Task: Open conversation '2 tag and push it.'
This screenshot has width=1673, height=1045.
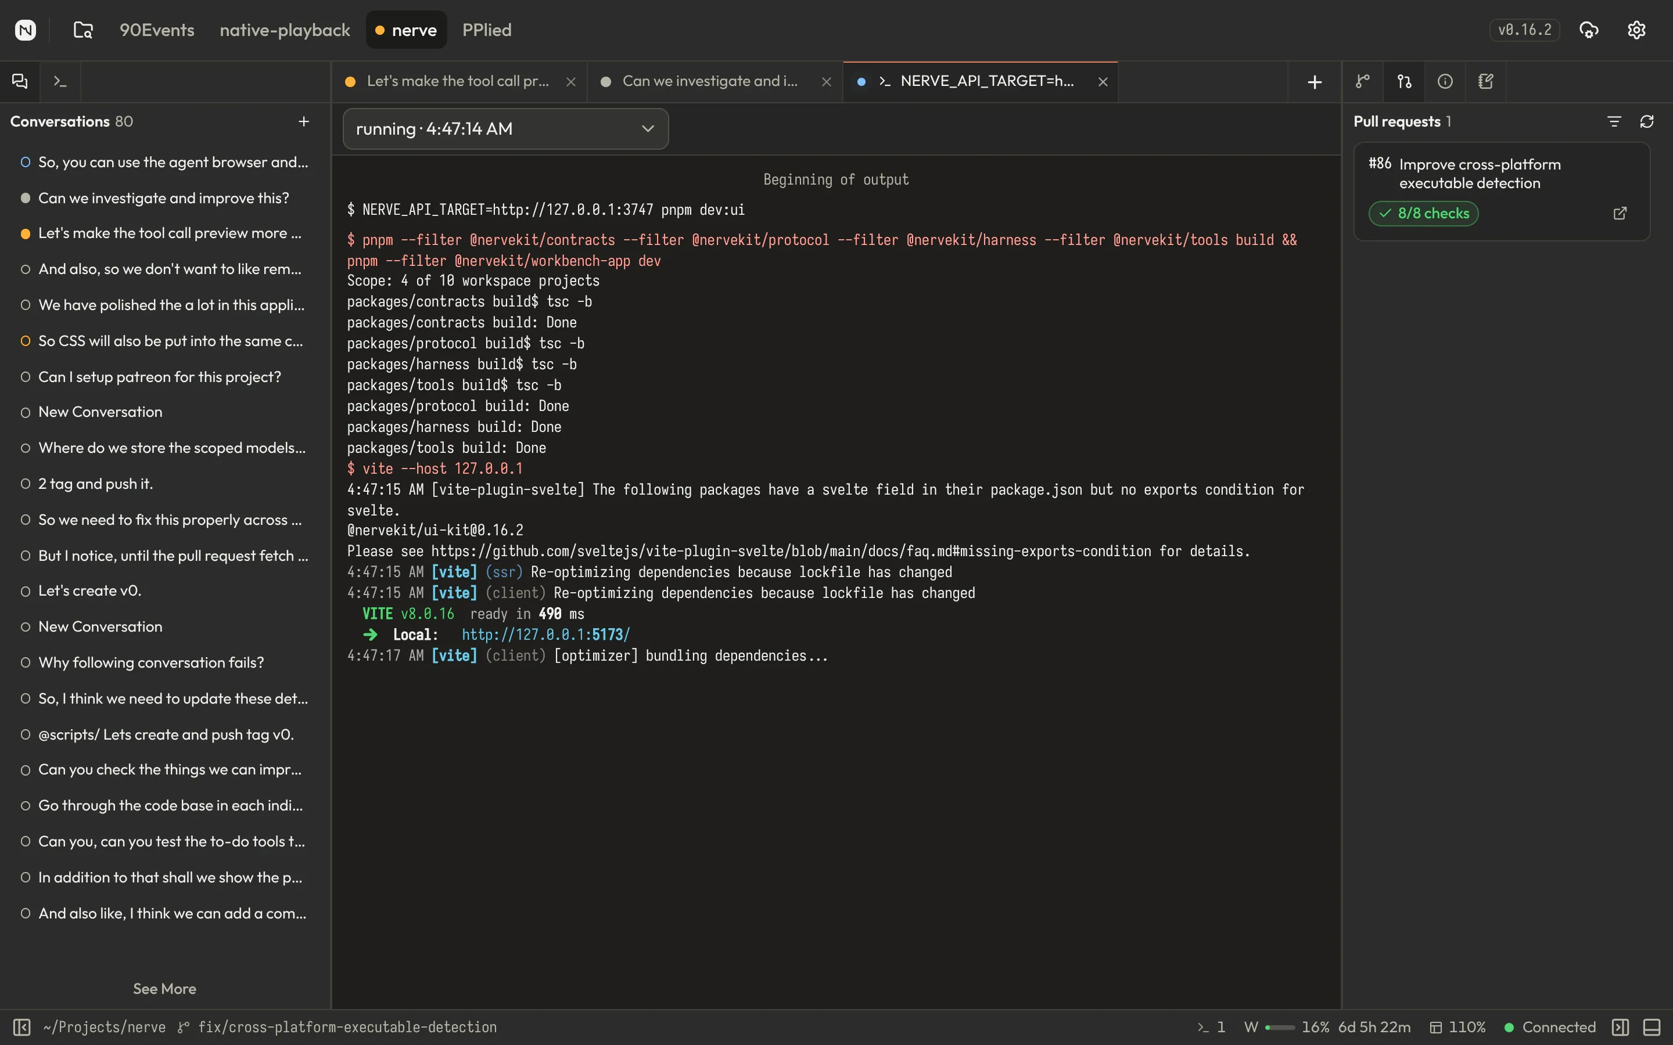Action: tap(164, 485)
